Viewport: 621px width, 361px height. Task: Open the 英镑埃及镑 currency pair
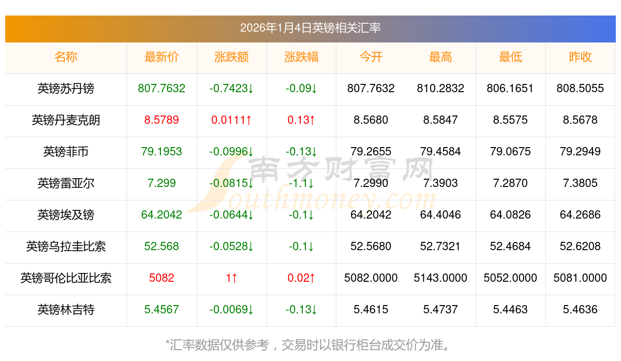pyautogui.click(x=66, y=215)
